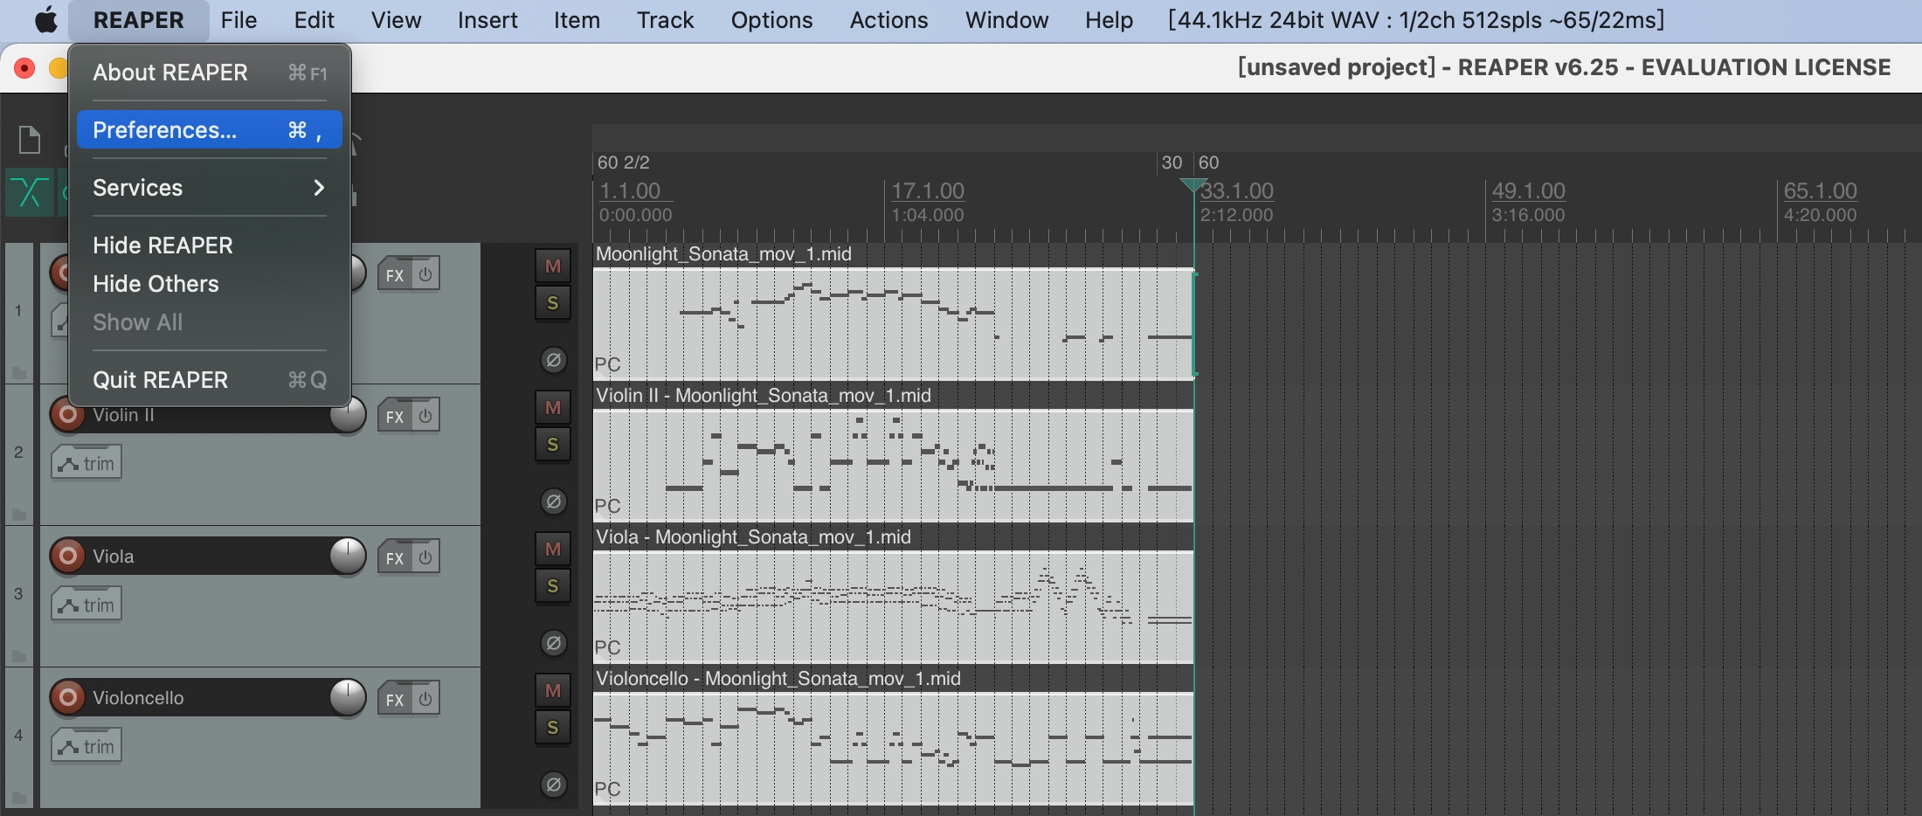Open FX chain for Violin II track

pos(395,417)
